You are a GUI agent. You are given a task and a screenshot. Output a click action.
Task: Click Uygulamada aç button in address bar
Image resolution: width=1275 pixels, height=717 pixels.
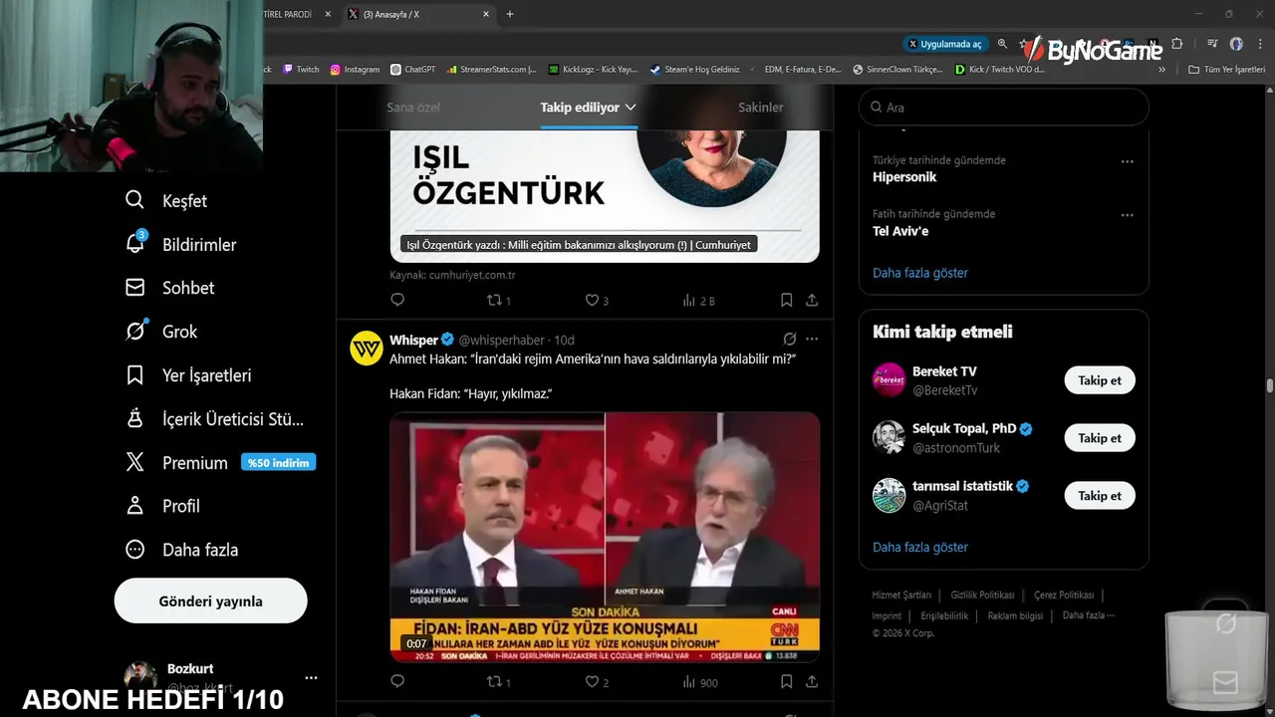tap(945, 44)
